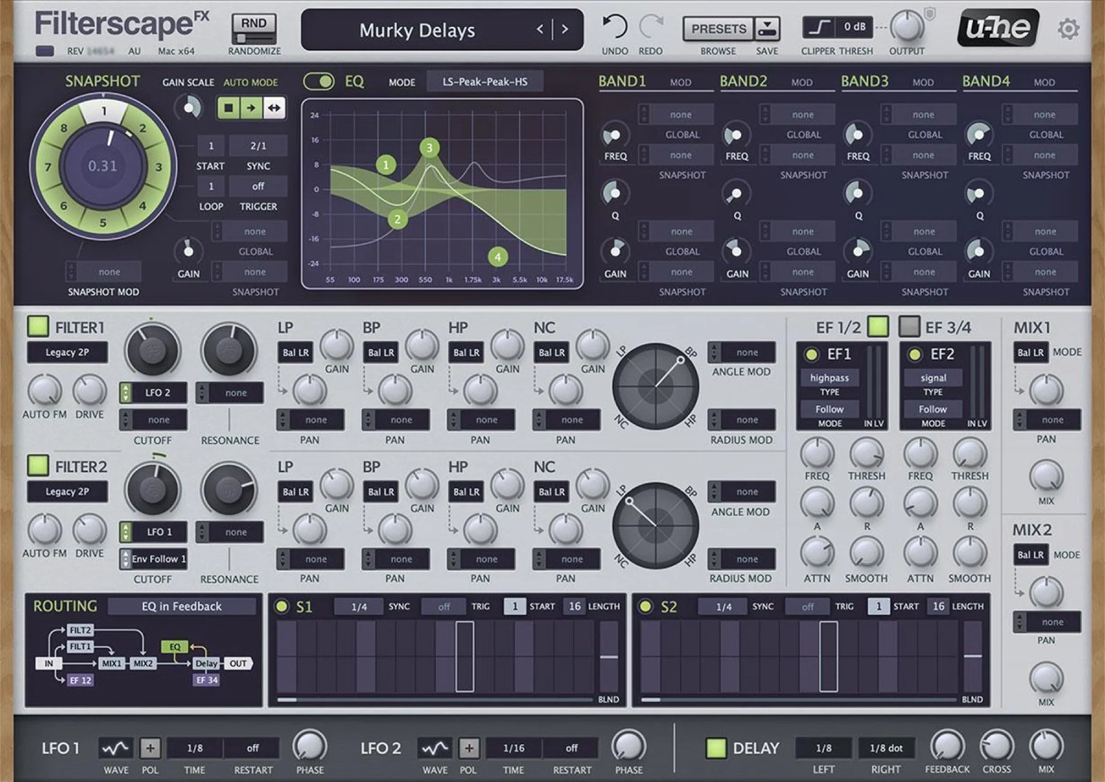Toggle the S1 sequencer power indicator

coord(281,607)
